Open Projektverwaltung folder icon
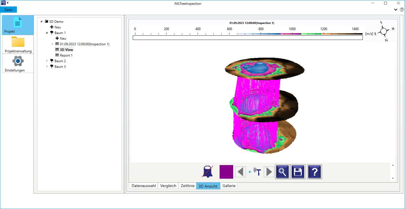This screenshot has width=405, height=209. pyautogui.click(x=18, y=42)
